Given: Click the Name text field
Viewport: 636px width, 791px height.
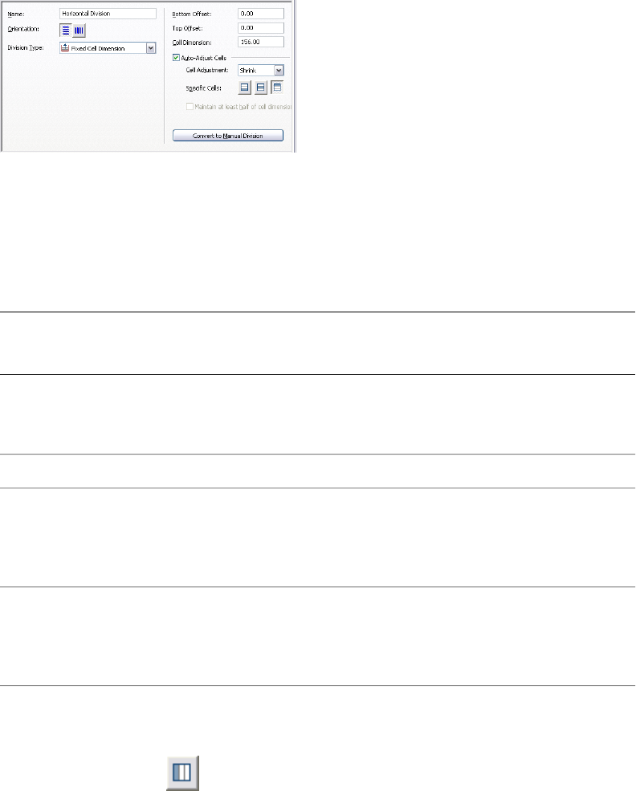Looking at the screenshot, I should (x=108, y=14).
